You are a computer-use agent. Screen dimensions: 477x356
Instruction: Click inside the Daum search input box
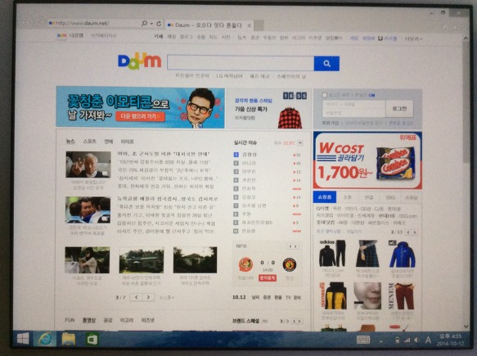point(241,63)
